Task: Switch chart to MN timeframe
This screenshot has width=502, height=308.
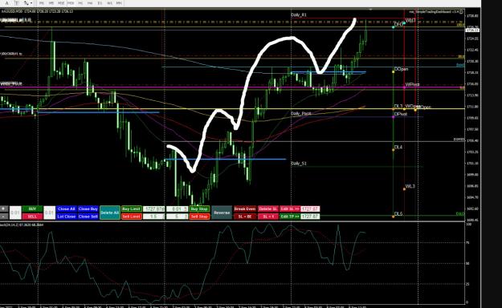Action: [x=119, y=3]
